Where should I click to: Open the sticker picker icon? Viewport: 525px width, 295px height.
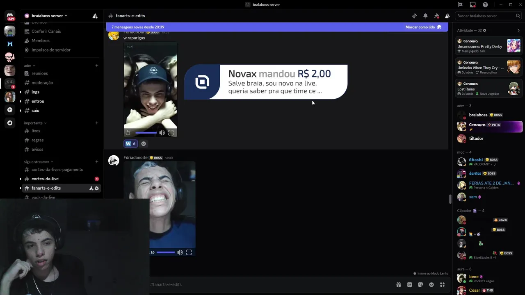(420, 285)
